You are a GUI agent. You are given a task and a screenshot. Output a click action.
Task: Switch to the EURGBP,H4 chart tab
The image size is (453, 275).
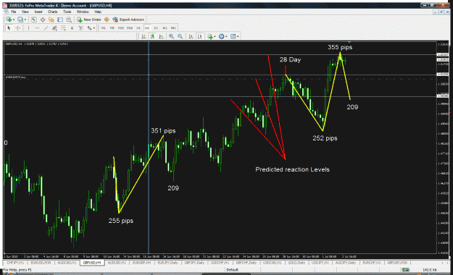pyautogui.click(x=141, y=263)
